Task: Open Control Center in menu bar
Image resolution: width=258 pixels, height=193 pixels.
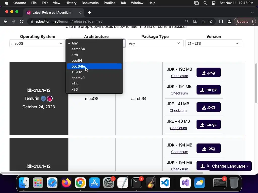Action: pyautogui.click(x=213, y=3)
